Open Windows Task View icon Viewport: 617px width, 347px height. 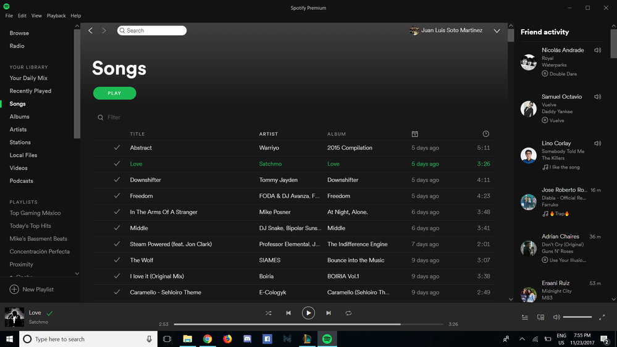tap(167, 339)
